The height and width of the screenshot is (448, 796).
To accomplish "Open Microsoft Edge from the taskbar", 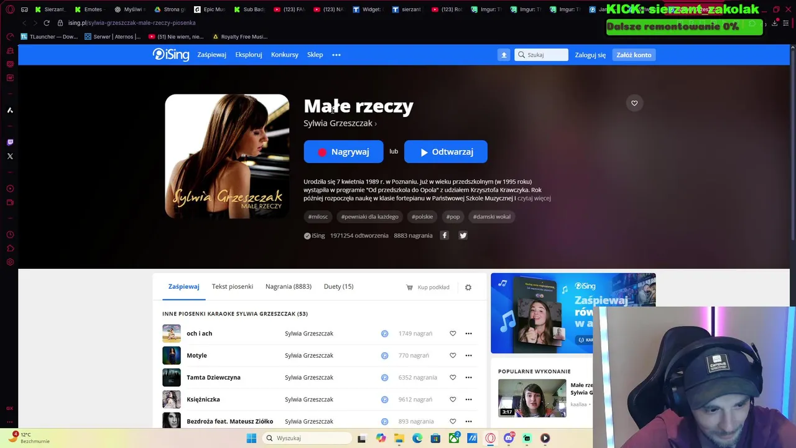I will click(x=417, y=438).
